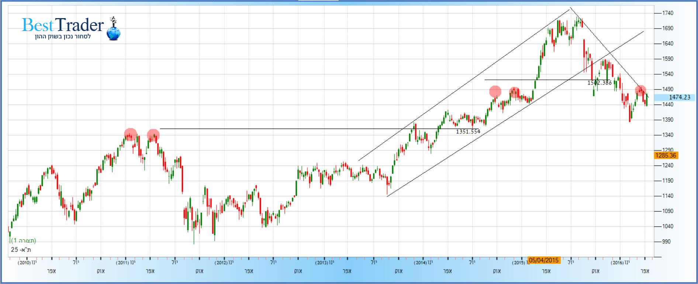Click the (2016) year label on time axis
This screenshot has height=284, width=698.
click(617, 263)
